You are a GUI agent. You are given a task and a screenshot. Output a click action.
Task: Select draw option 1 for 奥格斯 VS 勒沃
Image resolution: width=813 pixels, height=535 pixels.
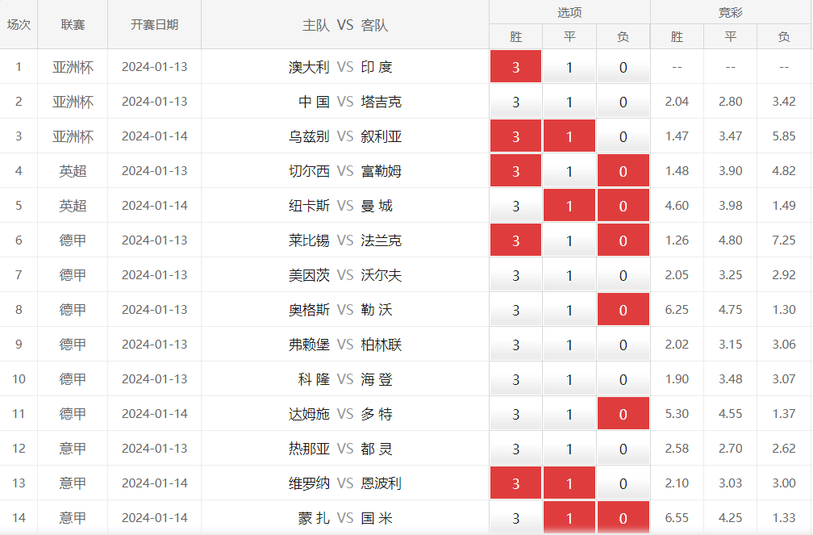[569, 310]
